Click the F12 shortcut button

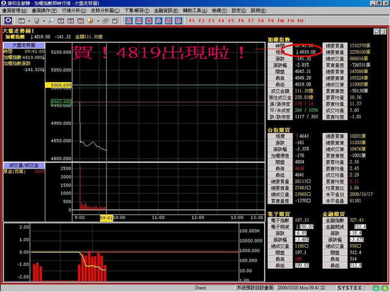(300, 21)
